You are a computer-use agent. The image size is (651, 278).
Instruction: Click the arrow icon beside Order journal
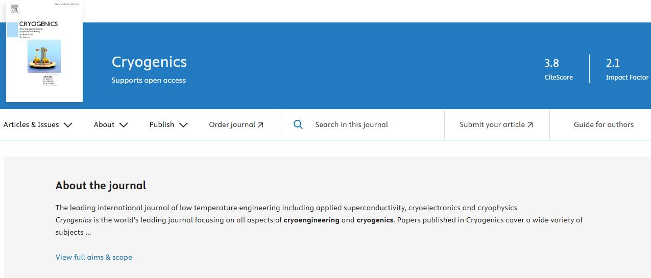pos(260,125)
